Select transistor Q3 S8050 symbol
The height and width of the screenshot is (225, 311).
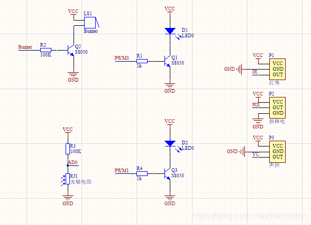168,174
